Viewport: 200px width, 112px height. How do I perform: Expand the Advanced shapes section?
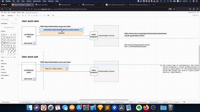3,63
